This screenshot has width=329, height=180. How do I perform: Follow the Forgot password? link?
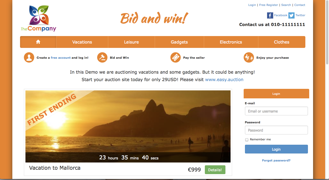coord(276,160)
